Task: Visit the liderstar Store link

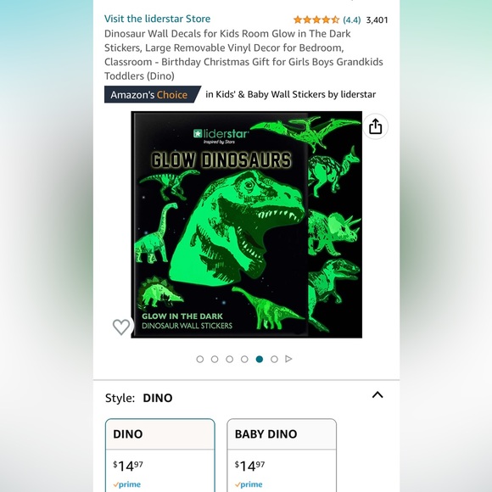Action: pos(157,19)
